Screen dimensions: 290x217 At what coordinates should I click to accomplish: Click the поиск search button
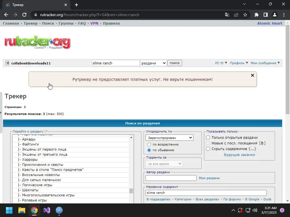click(175, 63)
